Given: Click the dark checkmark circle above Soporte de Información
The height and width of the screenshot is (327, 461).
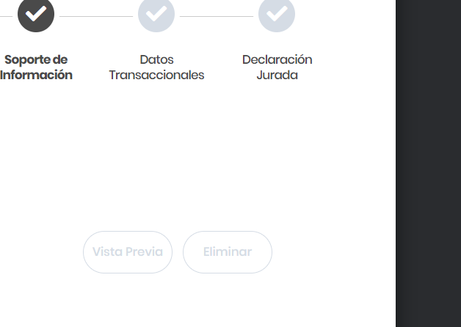Looking at the screenshot, I should tap(36, 14).
